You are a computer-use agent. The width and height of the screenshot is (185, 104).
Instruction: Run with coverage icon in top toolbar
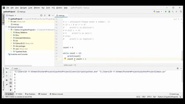tap(173, 12)
